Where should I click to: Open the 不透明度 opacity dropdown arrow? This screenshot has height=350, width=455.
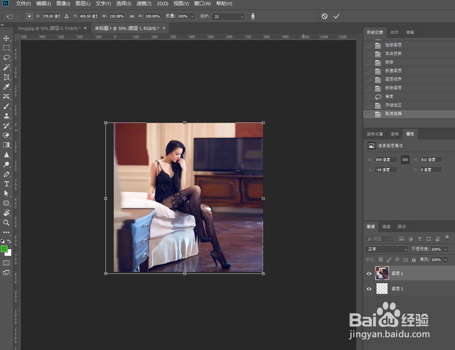[445, 249]
